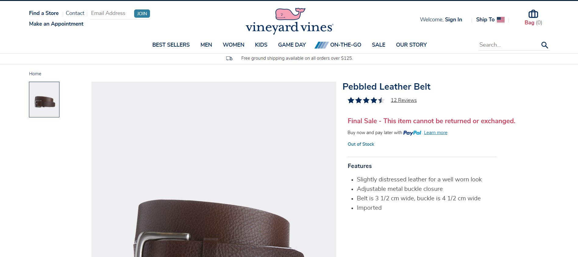Open the KIDS navigation menu
The height and width of the screenshot is (257, 578).
click(261, 45)
